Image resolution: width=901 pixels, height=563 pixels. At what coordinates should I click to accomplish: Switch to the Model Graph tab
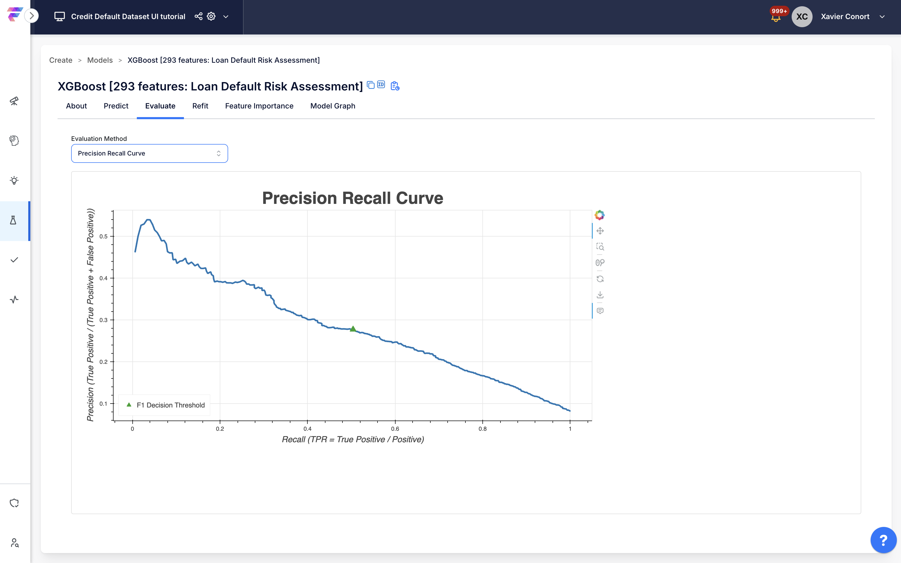coord(332,106)
